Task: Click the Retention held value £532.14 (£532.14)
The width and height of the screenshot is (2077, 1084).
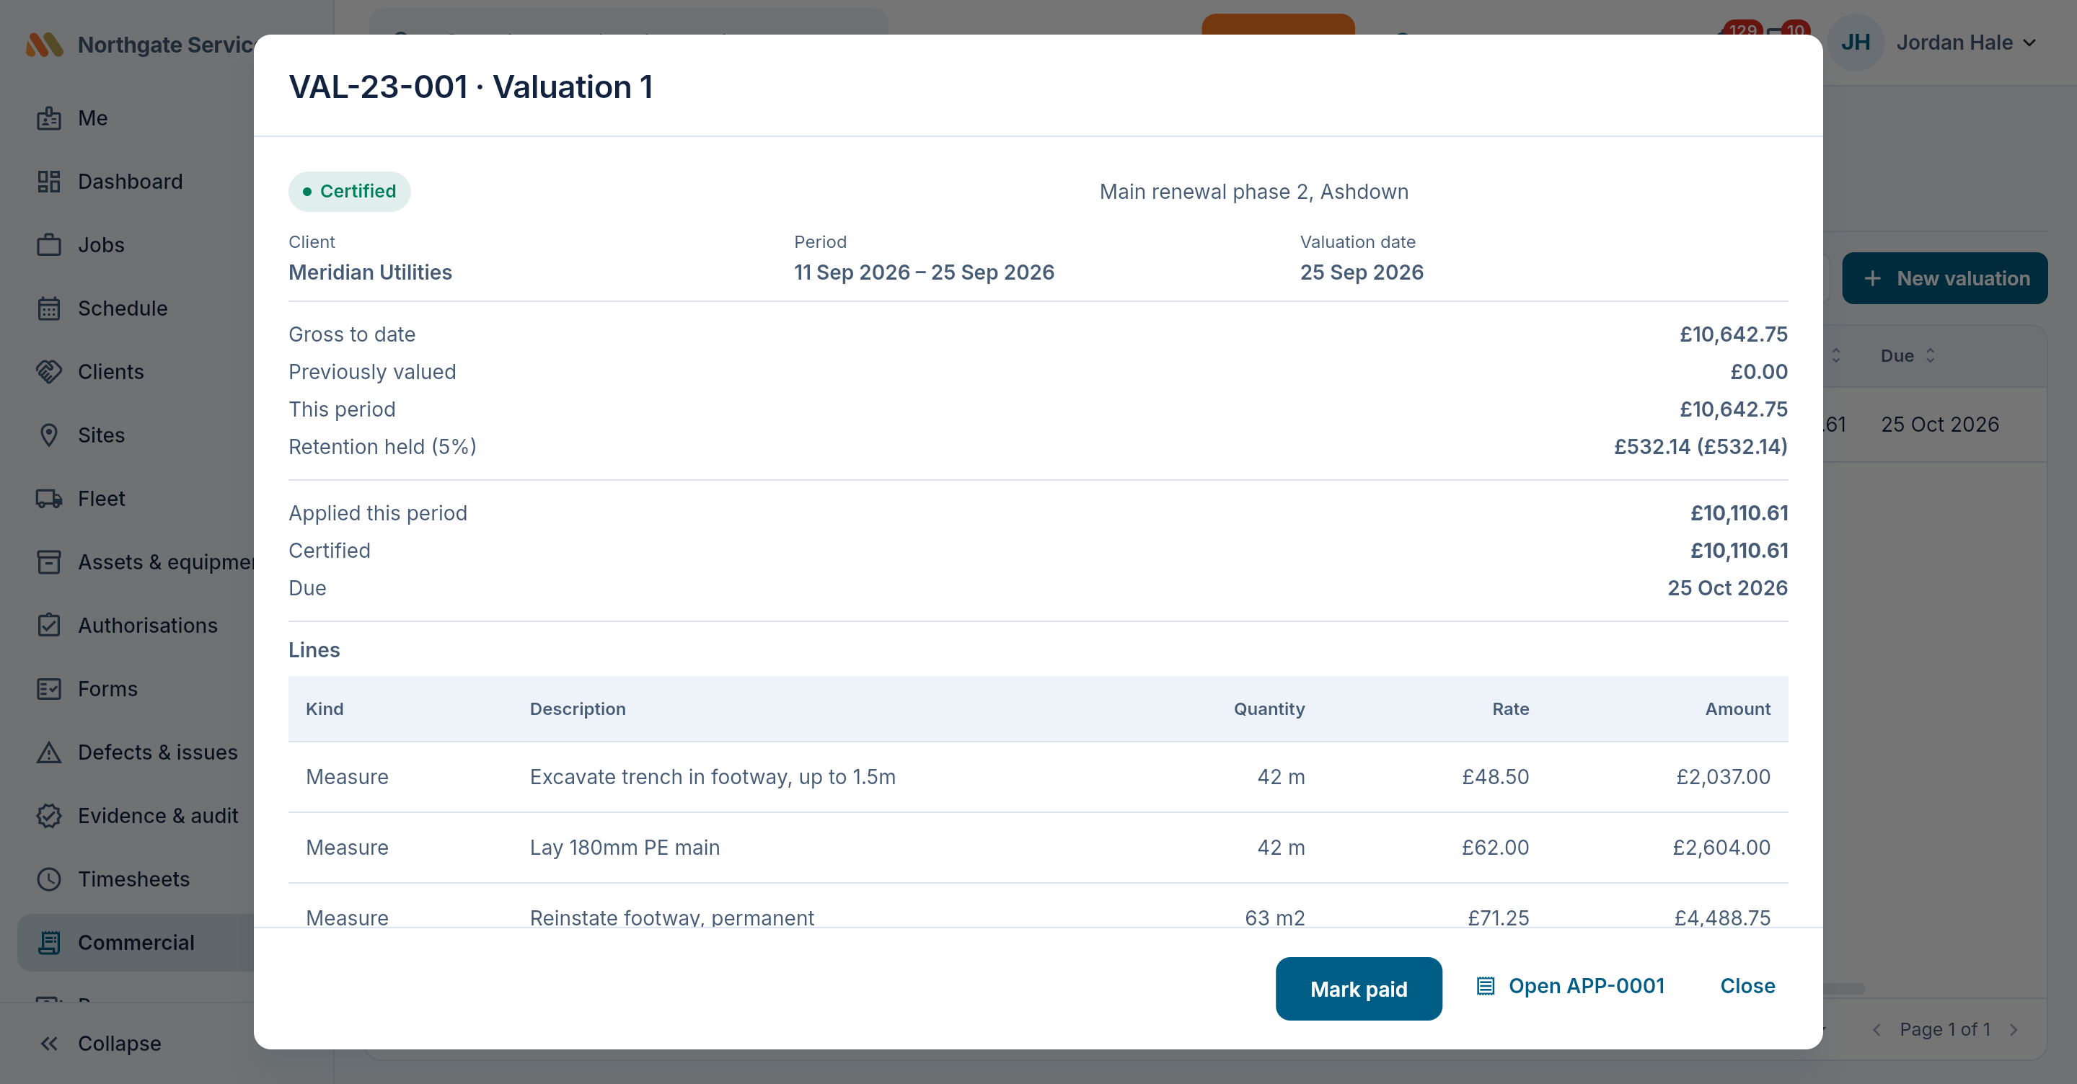Action: (x=1701, y=448)
